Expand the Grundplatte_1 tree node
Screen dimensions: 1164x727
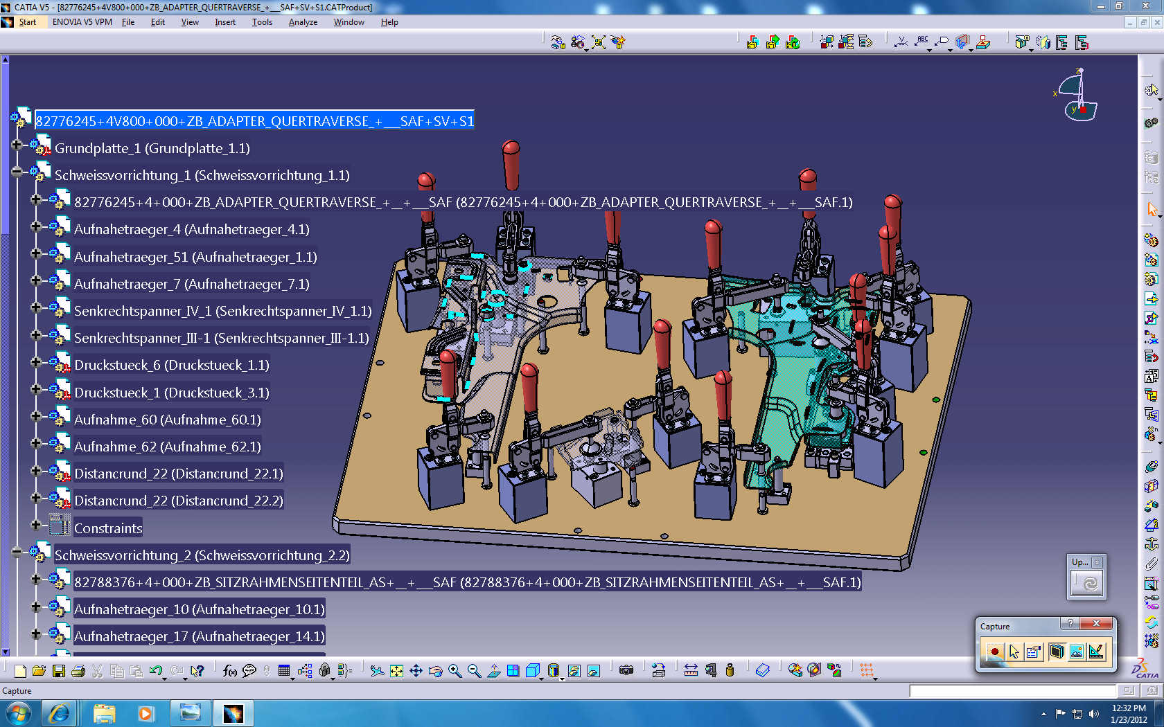tap(17, 145)
